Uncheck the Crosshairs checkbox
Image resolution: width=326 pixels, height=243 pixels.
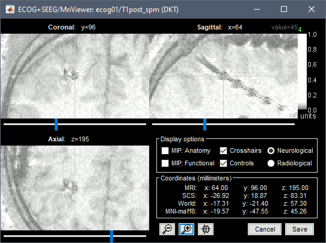(224, 150)
